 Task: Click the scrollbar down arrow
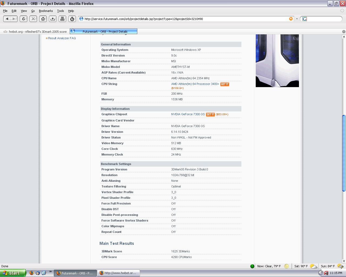[344, 261]
